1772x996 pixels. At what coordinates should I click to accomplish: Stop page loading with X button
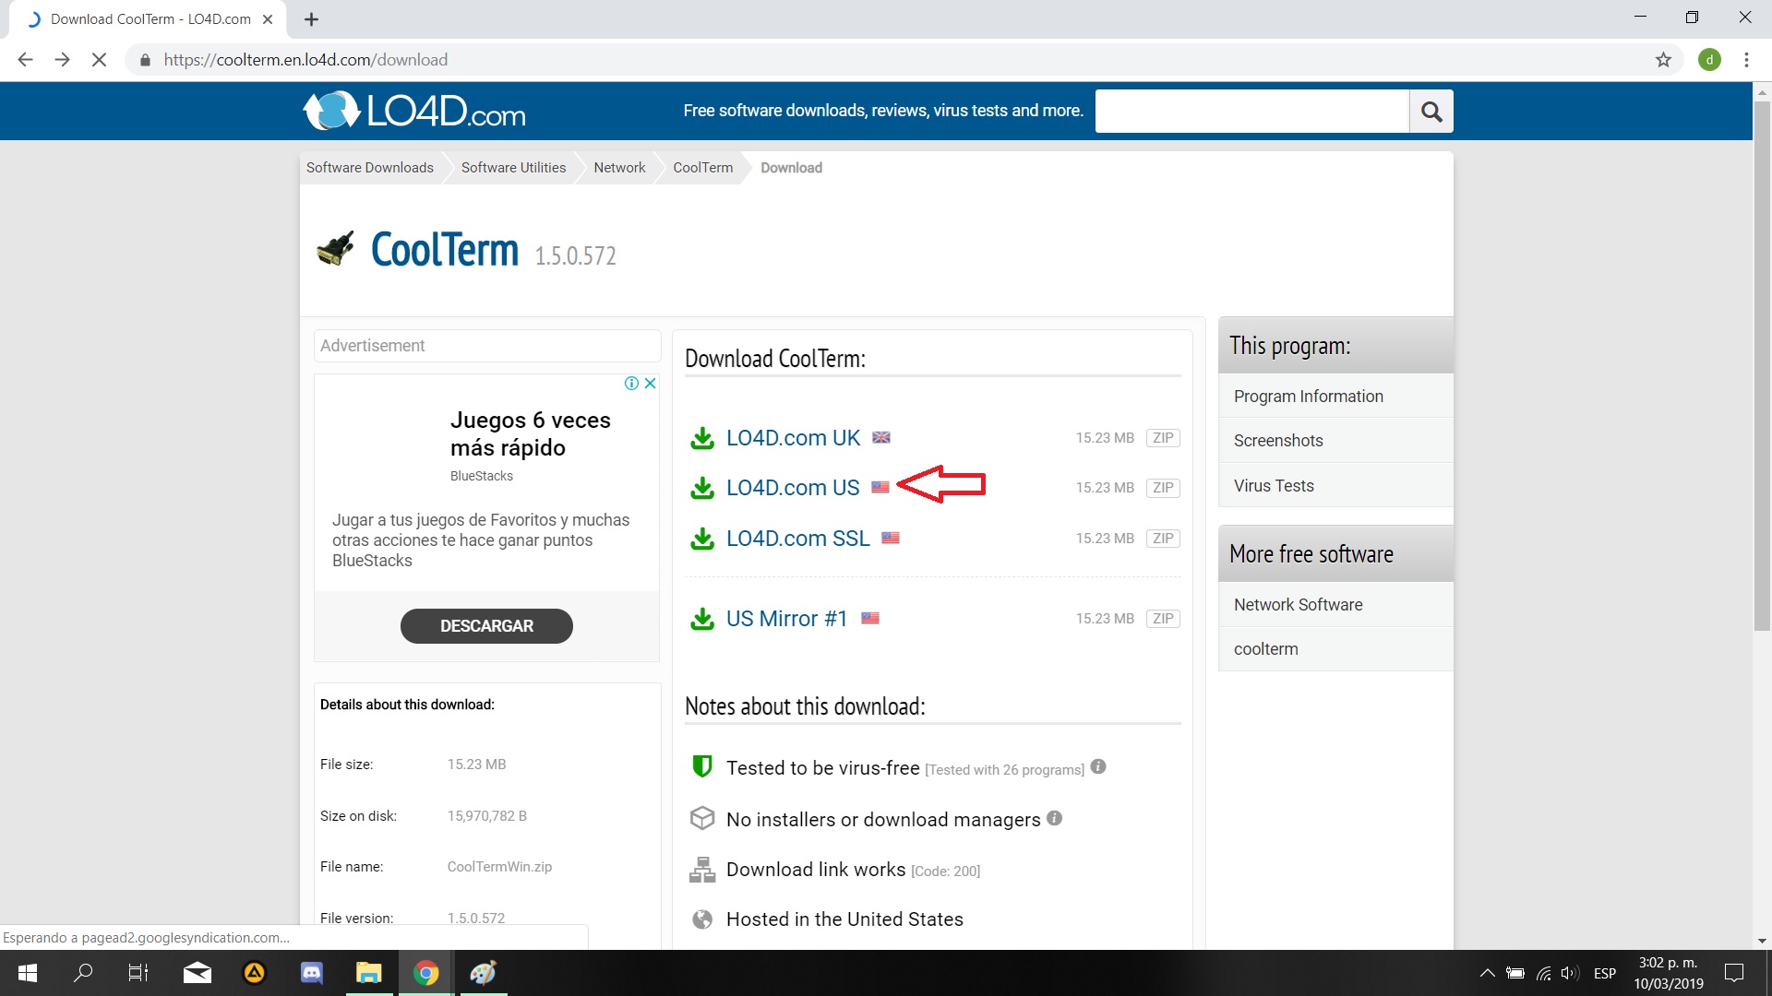pos(99,60)
